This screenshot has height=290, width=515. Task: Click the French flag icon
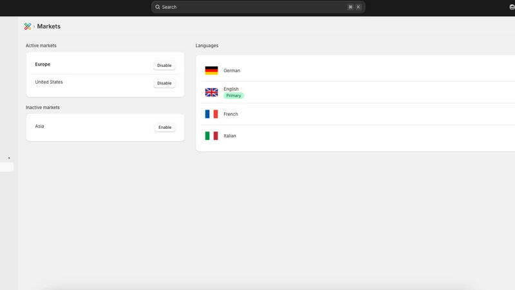point(211,114)
